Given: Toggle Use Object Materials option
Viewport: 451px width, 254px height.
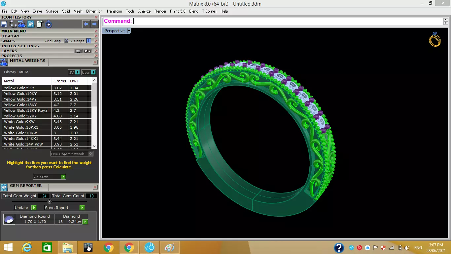Looking at the screenshot, I should [x=91, y=154].
